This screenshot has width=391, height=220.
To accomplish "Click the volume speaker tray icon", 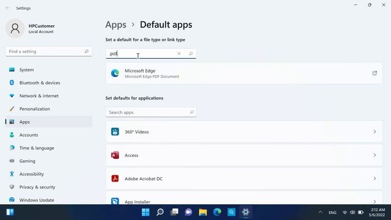I will [353, 213].
